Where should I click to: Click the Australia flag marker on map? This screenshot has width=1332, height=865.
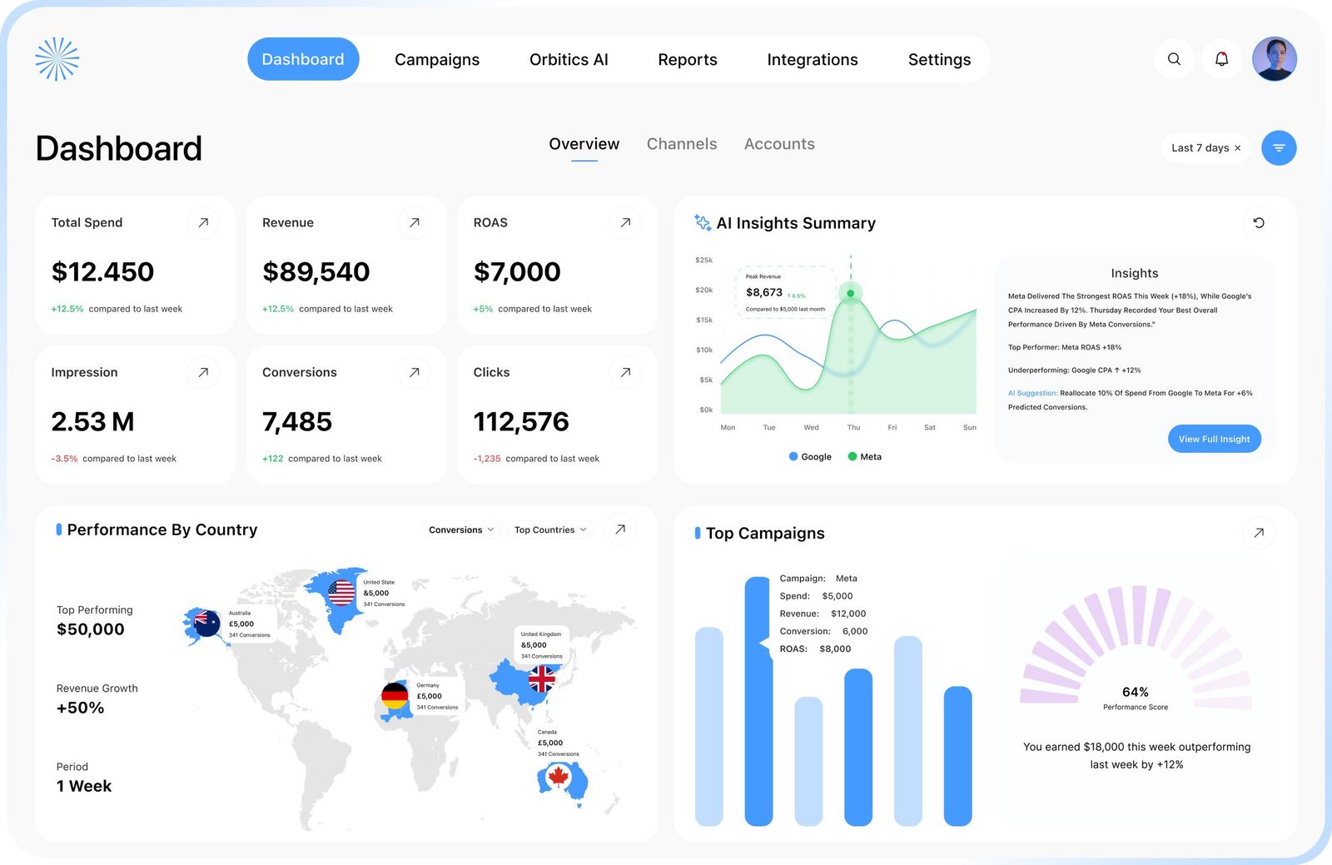pos(206,622)
